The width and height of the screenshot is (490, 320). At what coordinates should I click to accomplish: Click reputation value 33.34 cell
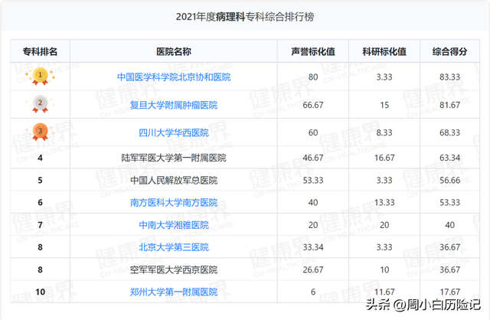[313, 247]
